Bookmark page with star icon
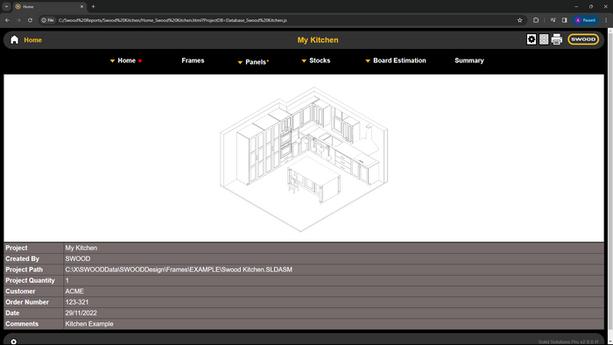Image resolution: width=613 pixels, height=345 pixels. (x=519, y=20)
